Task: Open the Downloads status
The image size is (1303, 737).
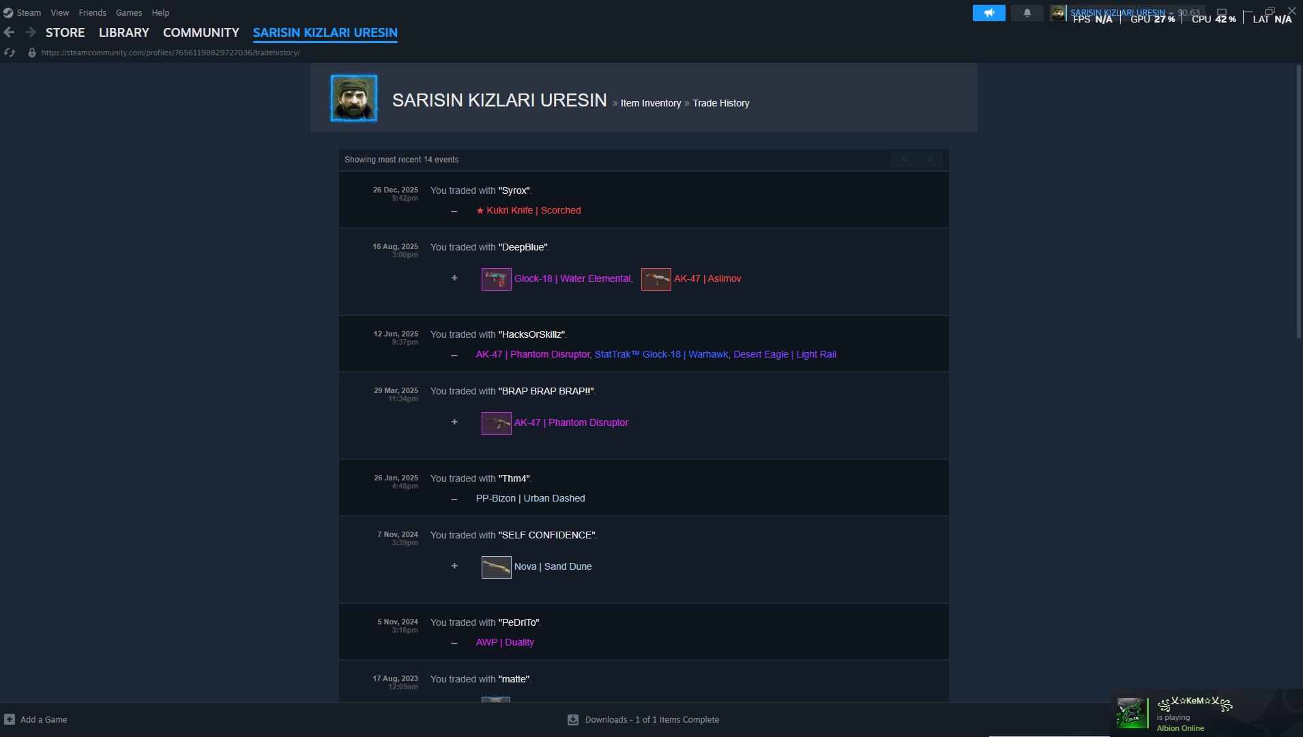Action: click(x=643, y=720)
